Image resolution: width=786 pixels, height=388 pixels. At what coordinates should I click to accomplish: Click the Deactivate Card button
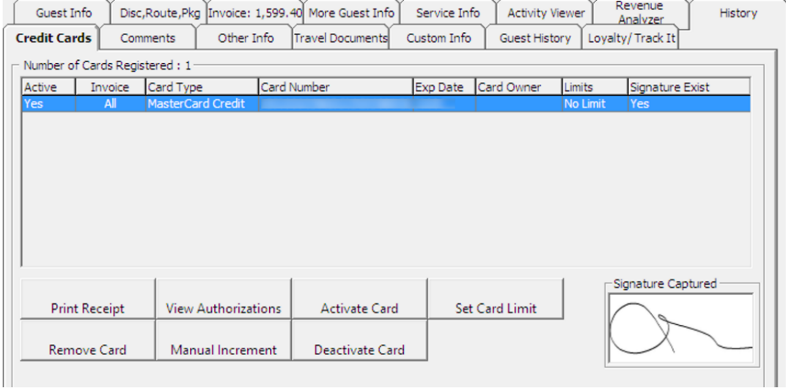click(x=359, y=340)
